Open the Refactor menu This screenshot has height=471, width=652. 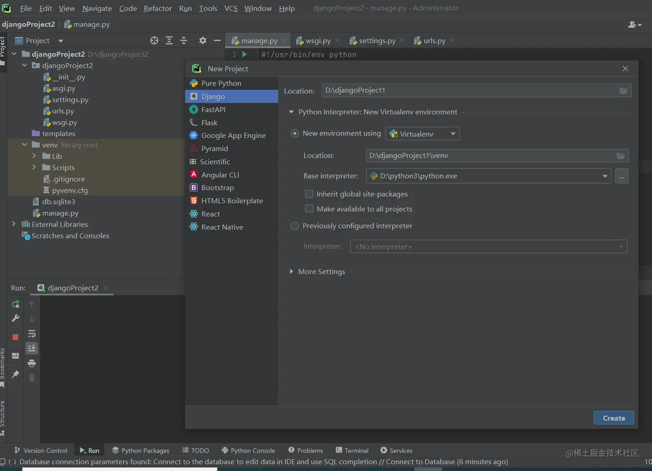point(157,8)
